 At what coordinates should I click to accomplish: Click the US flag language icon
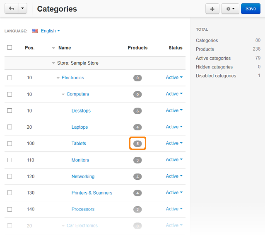click(x=35, y=31)
